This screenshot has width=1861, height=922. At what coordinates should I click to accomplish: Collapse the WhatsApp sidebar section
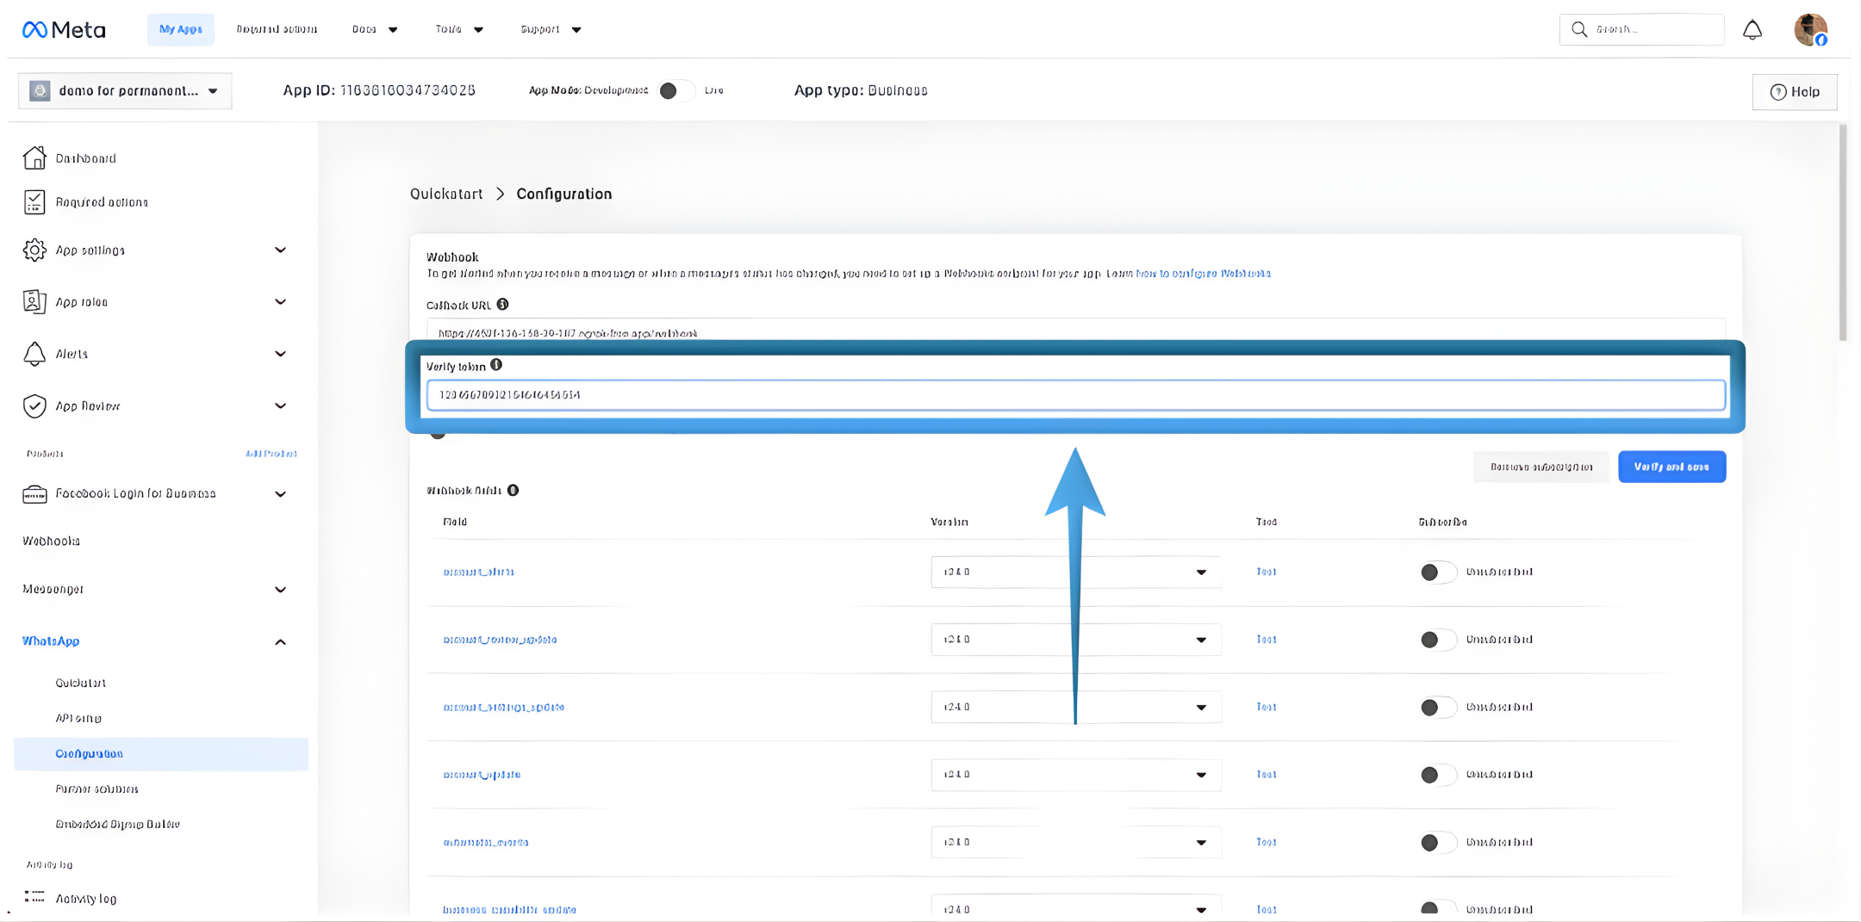280,642
